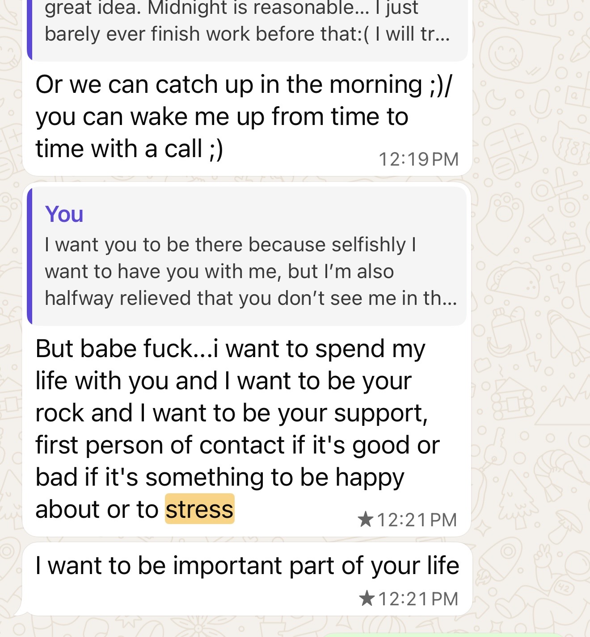Select the "Or we can catch up" message
Screen dimensions: 590x637
click(223, 117)
